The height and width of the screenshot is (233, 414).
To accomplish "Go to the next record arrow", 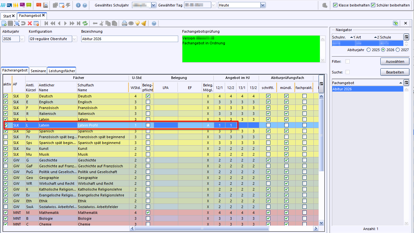I will [x=66, y=23].
